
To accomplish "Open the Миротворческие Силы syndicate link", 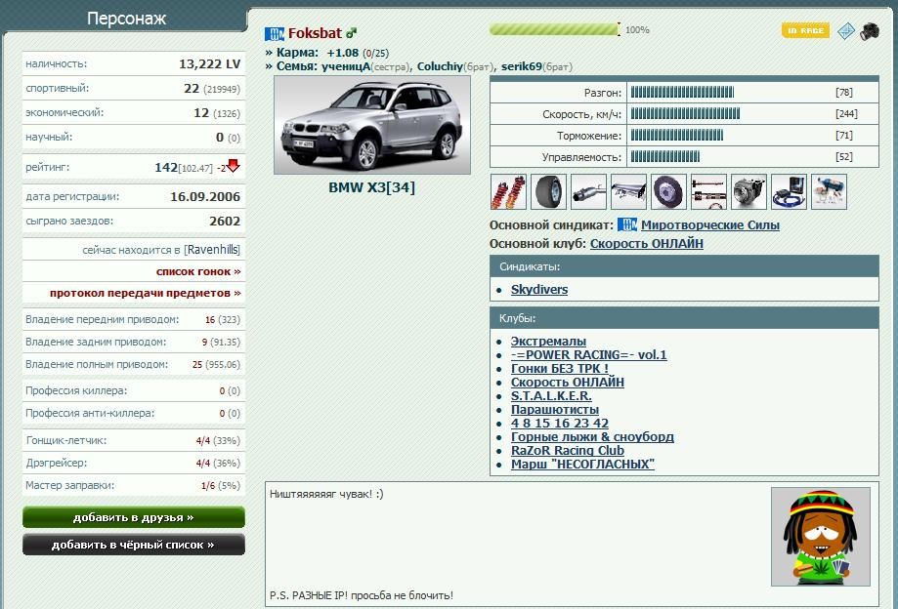I will [710, 225].
